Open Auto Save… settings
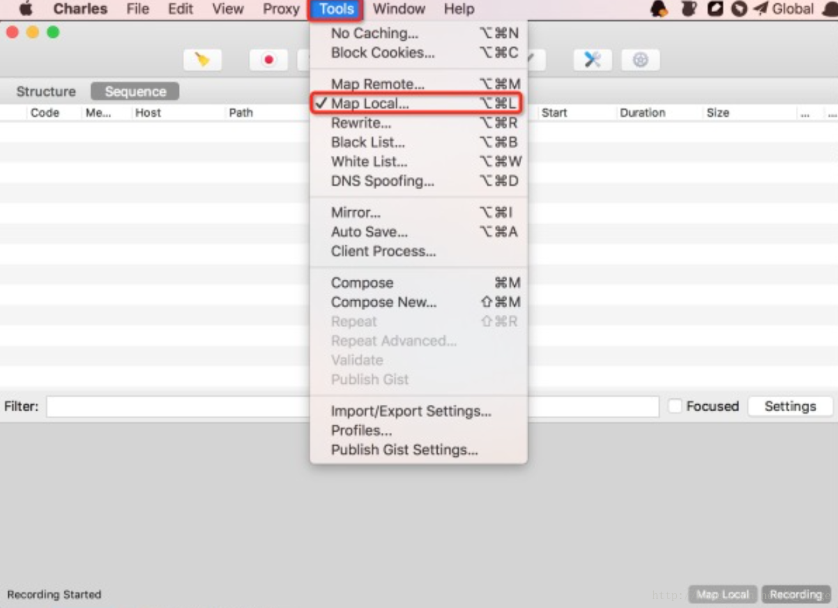The width and height of the screenshot is (838, 608). [x=418, y=232]
